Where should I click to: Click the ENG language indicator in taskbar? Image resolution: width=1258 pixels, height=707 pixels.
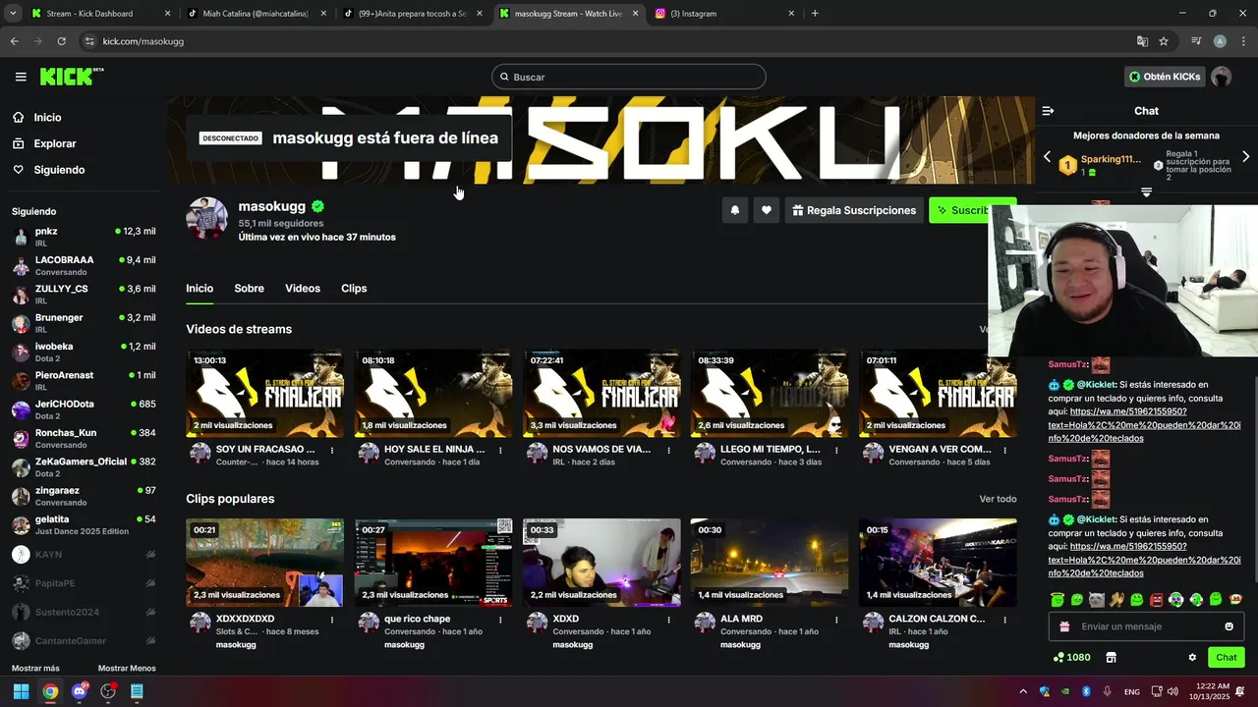1132,691
